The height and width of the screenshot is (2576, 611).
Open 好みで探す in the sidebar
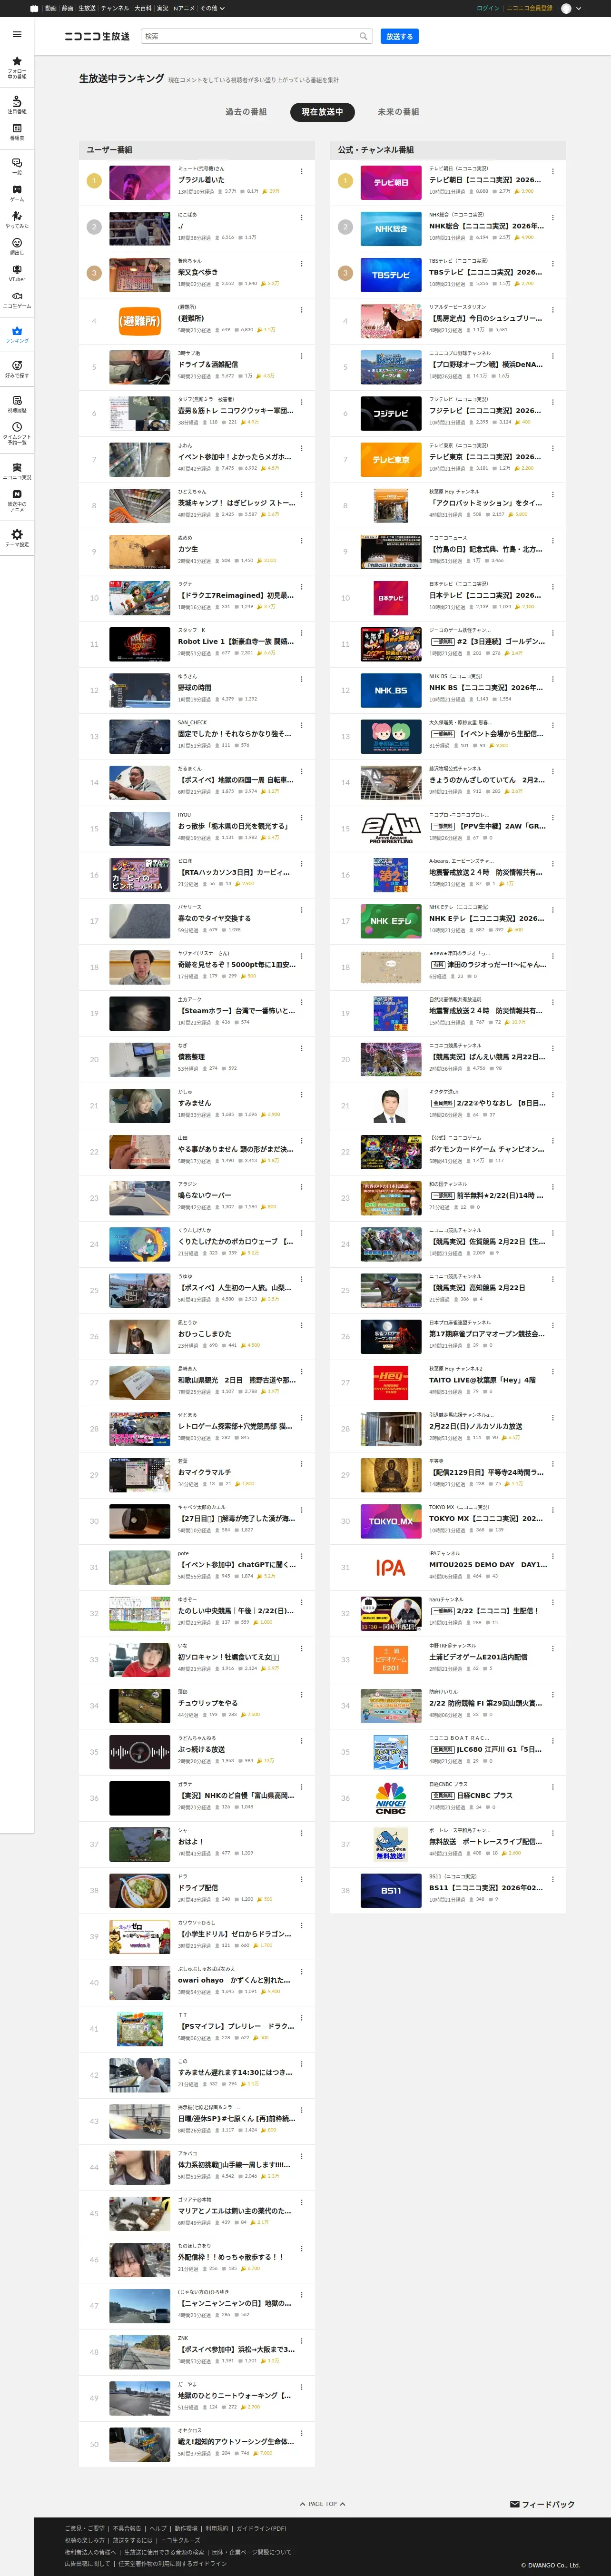[17, 369]
